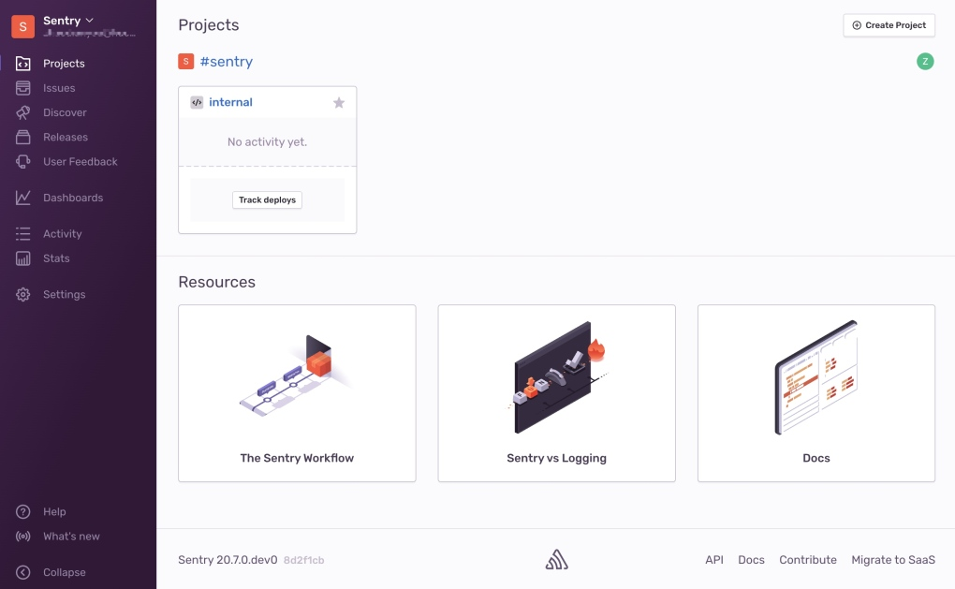Click the Issues inbox icon

point(23,88)
